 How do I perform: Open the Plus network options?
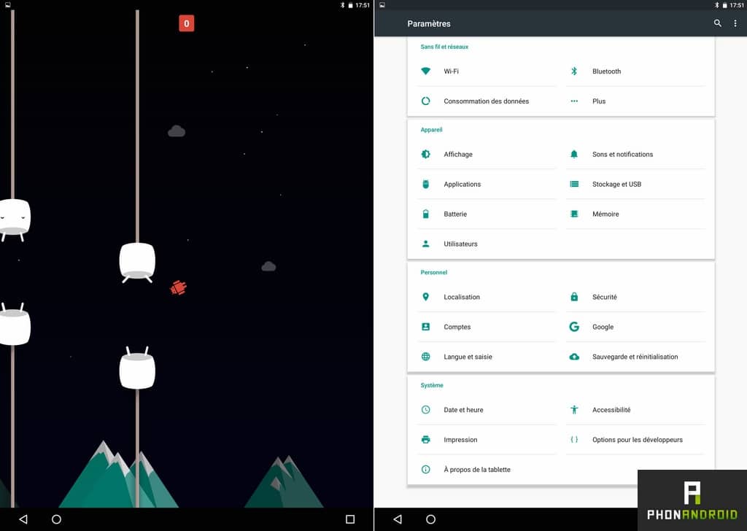[635, 101]
